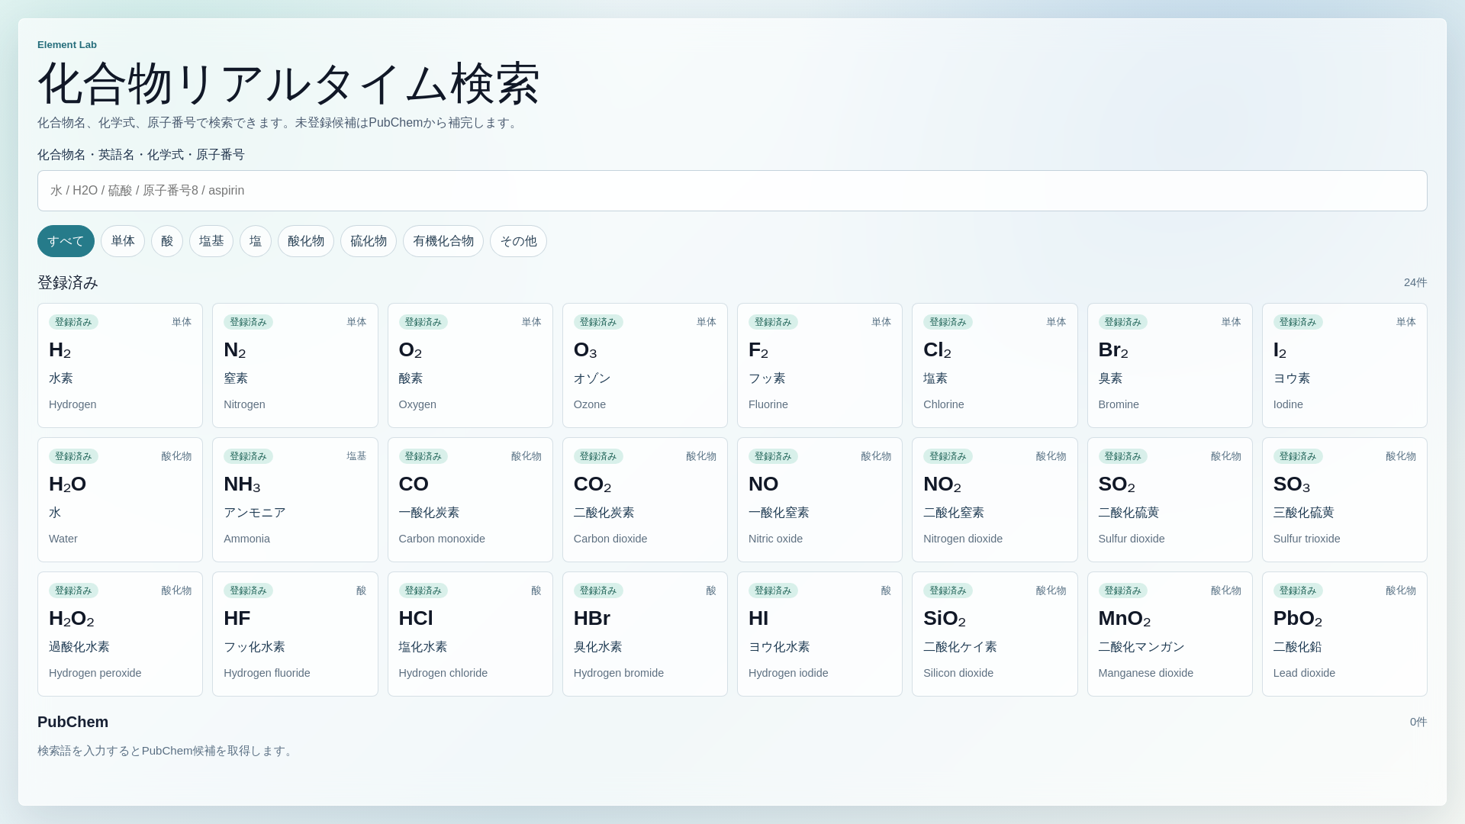
Task: Filter by 有機化合物 category chip
Action: point(443,241)
